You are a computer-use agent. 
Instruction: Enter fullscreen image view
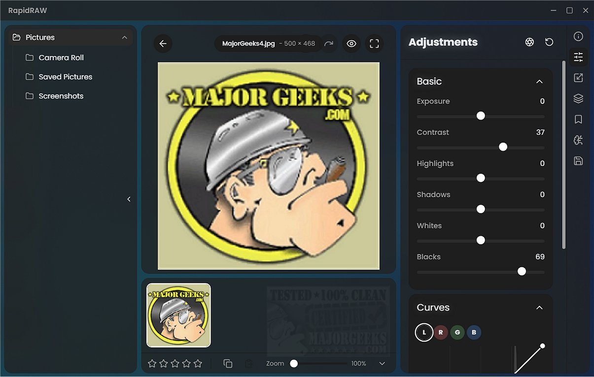click(374, 43)
